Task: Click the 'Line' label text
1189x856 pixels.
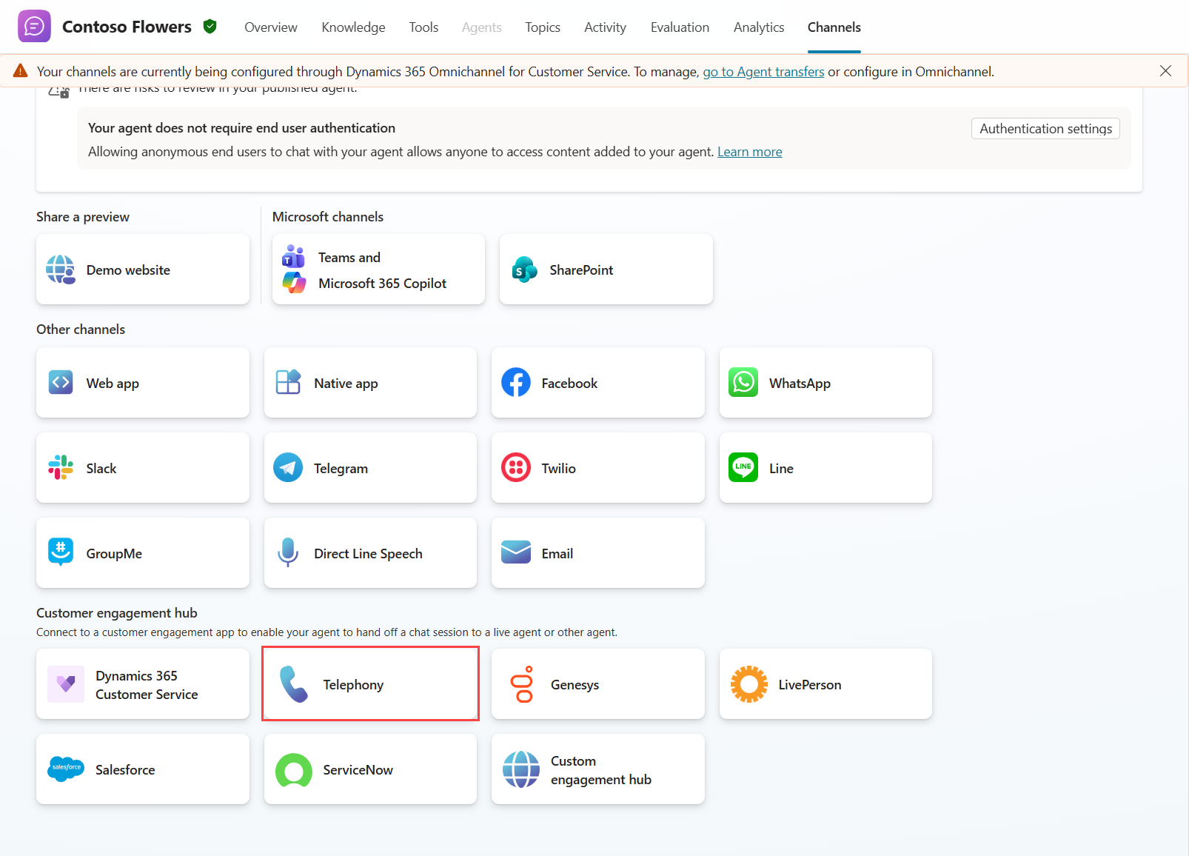Action: tap(781, 469)
